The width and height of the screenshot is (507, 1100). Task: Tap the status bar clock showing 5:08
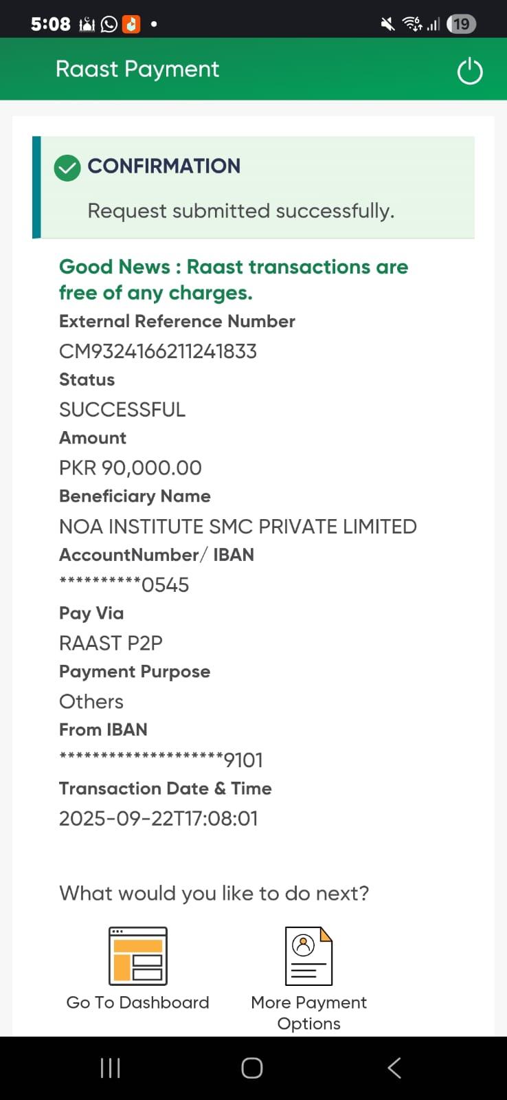[x=50, y=25]
